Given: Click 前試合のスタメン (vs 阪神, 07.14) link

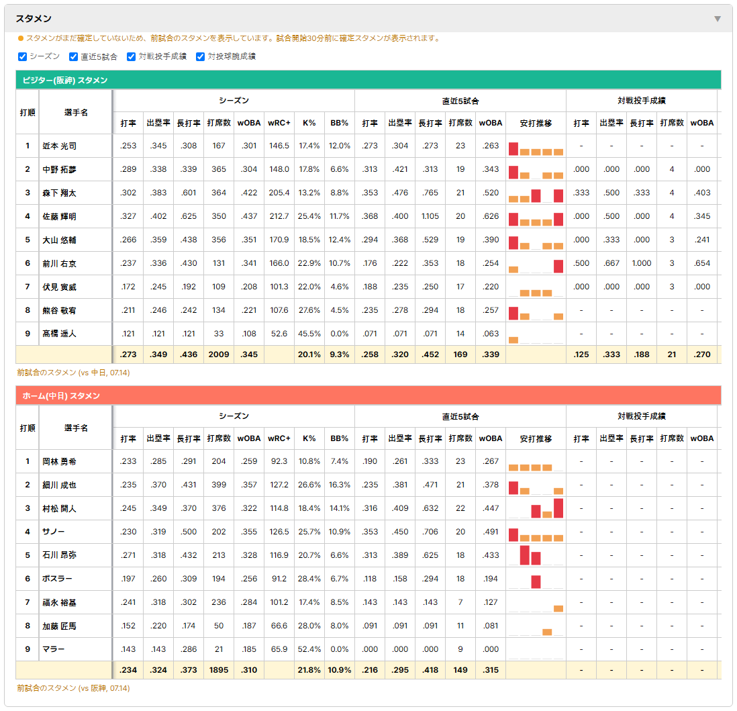Looking at the screenshot, I should tap(73, 688).
